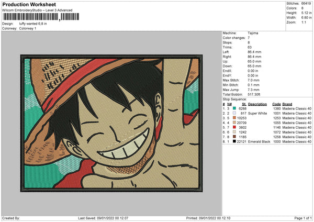The image size is (314, 222).
Task: Select 'Madeira Classic 40' in the 1258 row
Action: pos(297,137)
